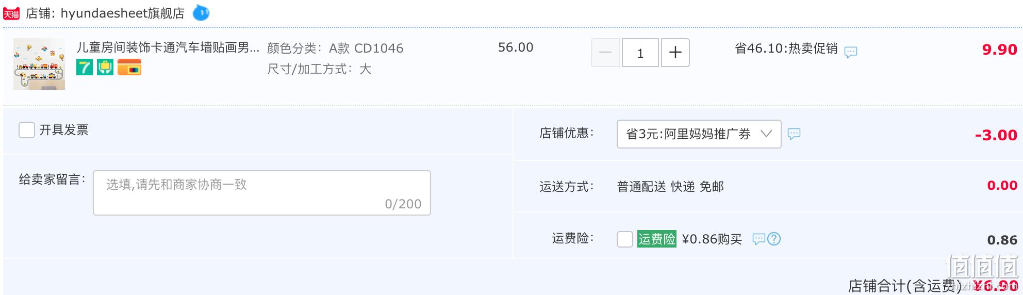1023x295 pixels.
Task: Open the blue Wangwang chat icon
Action: click(x=201, y=12)
